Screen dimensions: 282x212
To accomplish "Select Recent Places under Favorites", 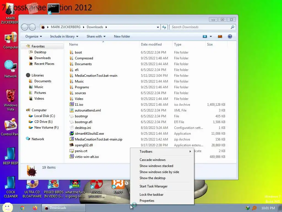I will (44, 64).
